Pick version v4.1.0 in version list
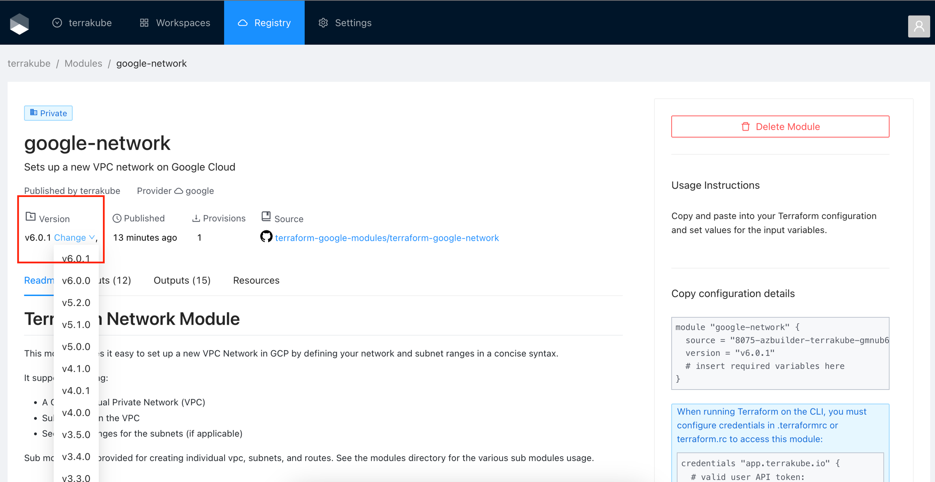Screen dimensions: 935x482 [76, 368]
